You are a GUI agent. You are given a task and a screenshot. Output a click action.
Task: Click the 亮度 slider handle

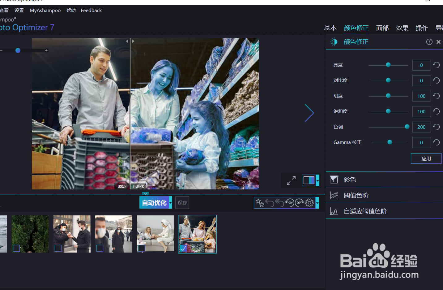pos(388,65)
